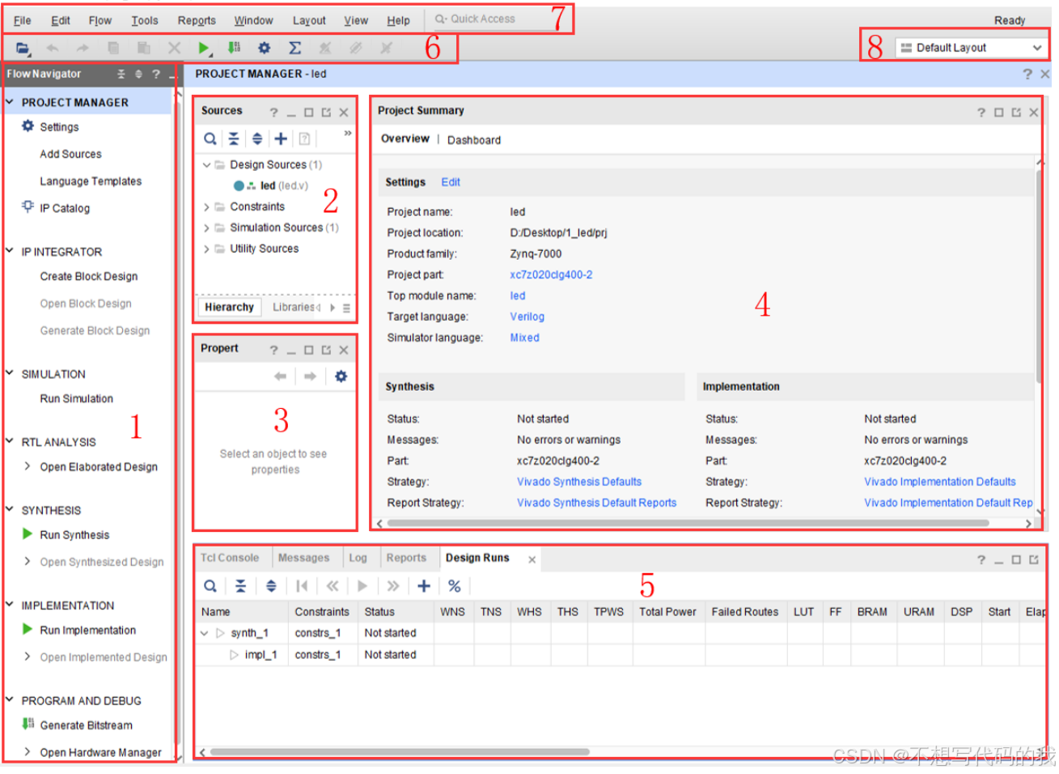Click the Open Project toolbar icon
This screenshot has height=774, width=1059.
22,49
